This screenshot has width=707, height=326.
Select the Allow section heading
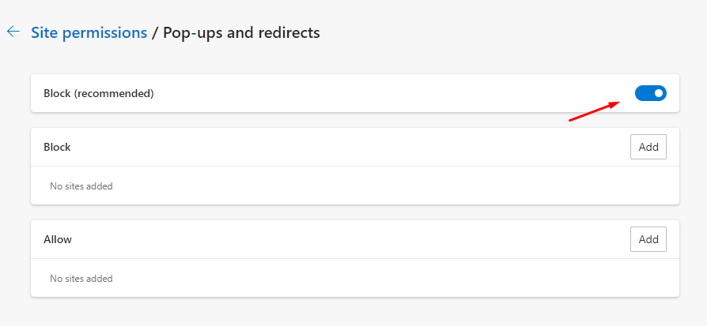click(58, 239)
